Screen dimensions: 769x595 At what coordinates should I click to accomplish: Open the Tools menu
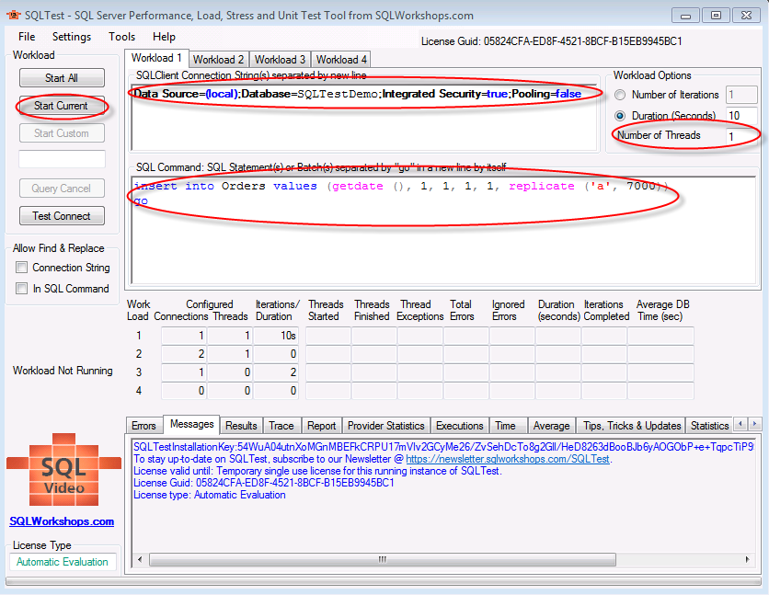(x=121, y=37)
